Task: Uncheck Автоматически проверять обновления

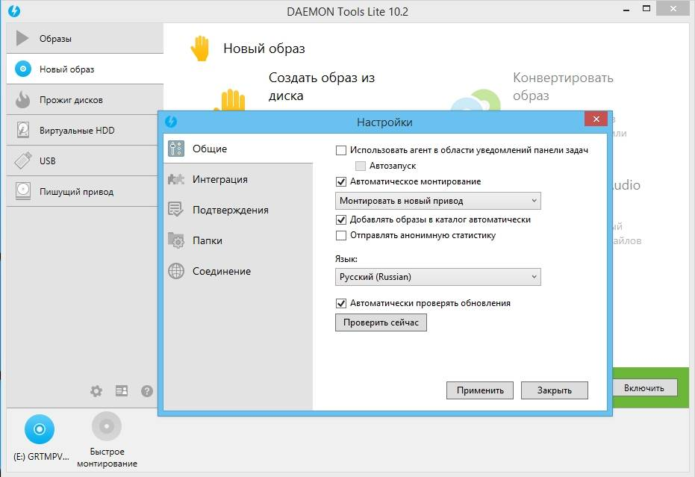Action: tap(341, 303)
